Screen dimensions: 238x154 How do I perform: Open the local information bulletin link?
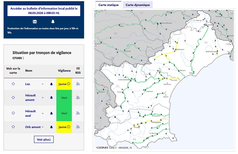44,11
